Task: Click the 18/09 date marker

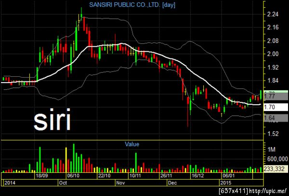Action: point(42,176)
